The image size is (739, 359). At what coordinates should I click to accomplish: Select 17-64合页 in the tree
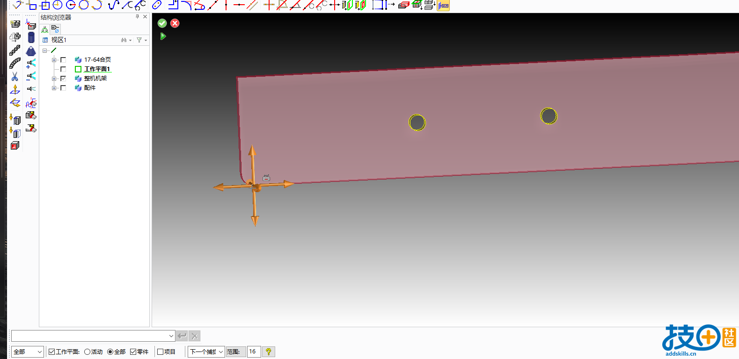(x=97, y=60)
